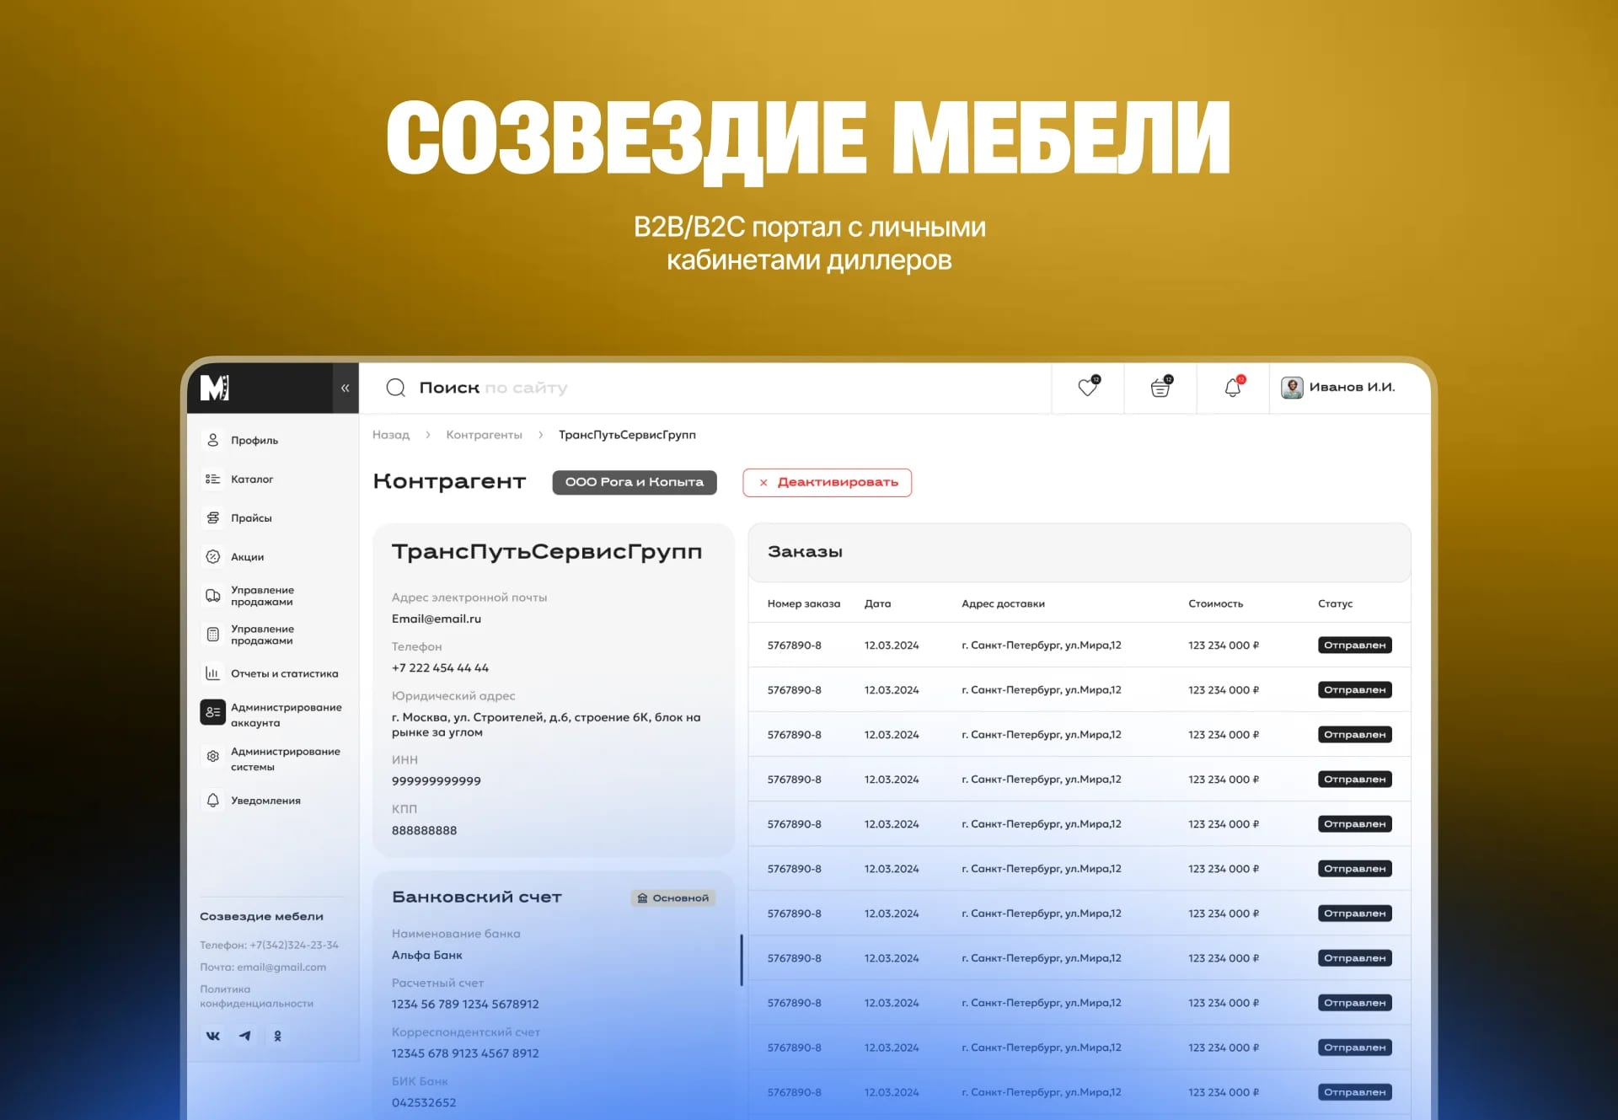Click Email@email.ru address value

coord(437,619)
